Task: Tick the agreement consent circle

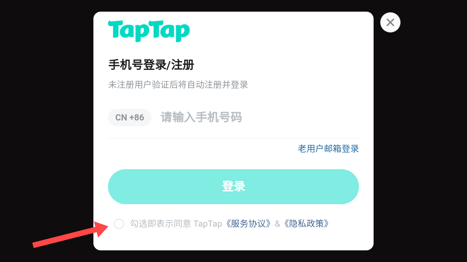Action: (119, 224)
